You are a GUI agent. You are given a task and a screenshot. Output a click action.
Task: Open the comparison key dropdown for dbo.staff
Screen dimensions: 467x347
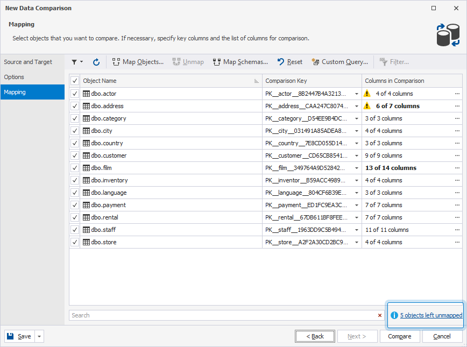(356, 230)
